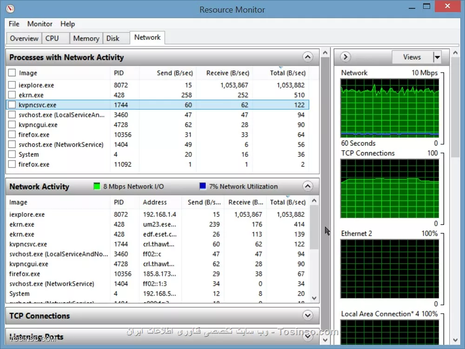The width and height of the screenshot is (465, 349).
Task: Open the Views dropdown arrow
Action: 437,57
